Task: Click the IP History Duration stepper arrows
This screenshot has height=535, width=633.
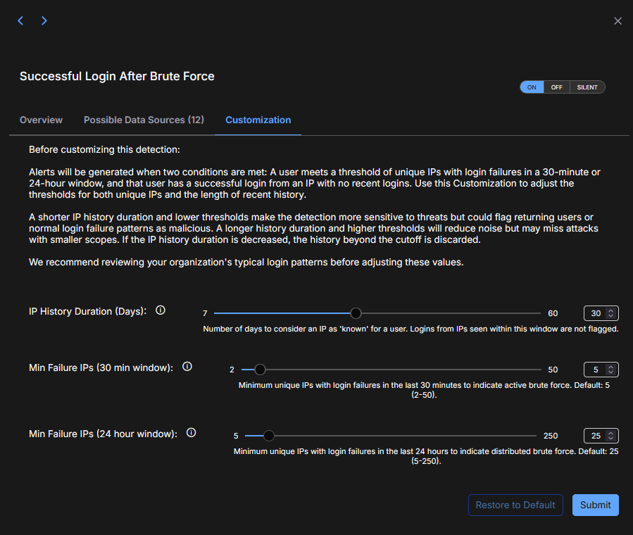Action: (611, 313)
